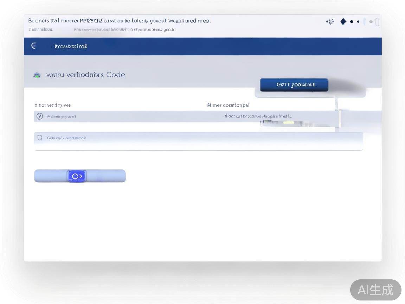The image size is (405, 304).
Task: Click the large black dot beside the diamond
Action: pyautogui.click(x=352, y=22)
